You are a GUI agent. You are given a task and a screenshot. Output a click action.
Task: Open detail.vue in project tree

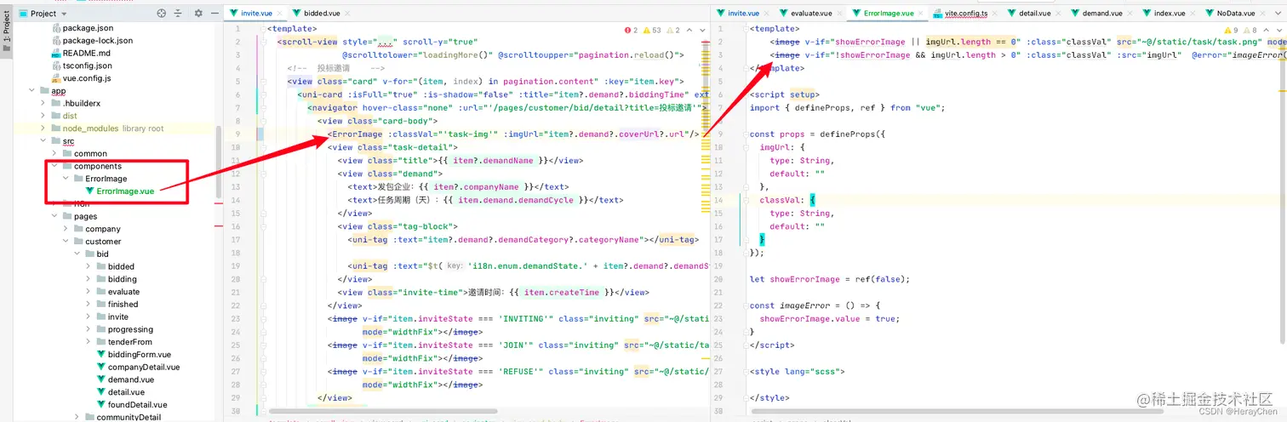point(120,392)
